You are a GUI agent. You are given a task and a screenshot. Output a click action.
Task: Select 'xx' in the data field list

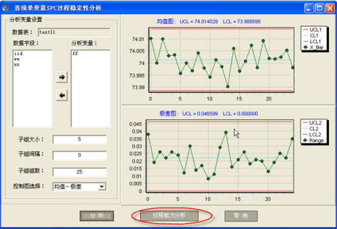(x=17, y=65)
